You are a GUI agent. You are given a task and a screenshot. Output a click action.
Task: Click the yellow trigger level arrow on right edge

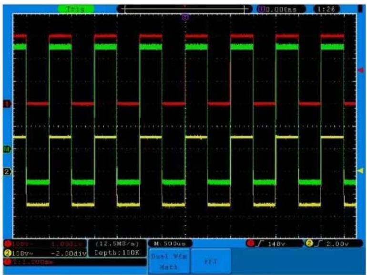tap(360, 171)
